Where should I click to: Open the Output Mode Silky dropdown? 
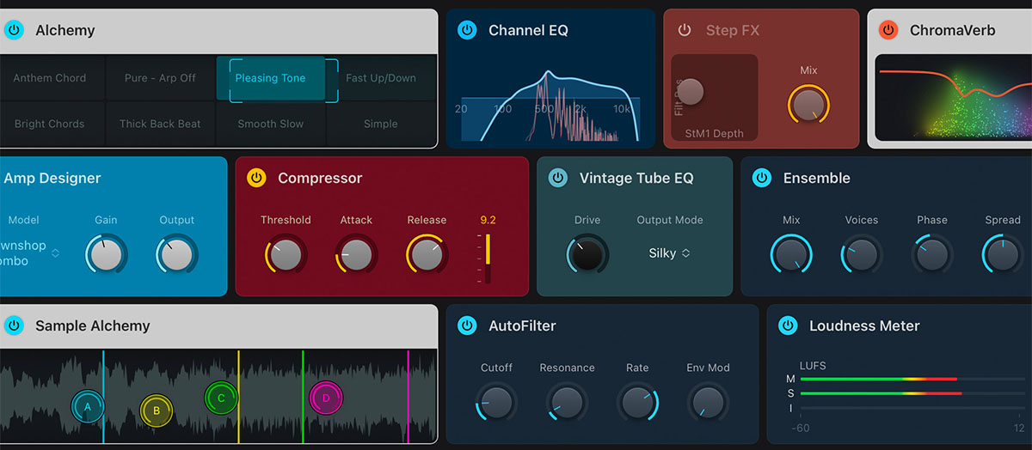click(670, 253)
